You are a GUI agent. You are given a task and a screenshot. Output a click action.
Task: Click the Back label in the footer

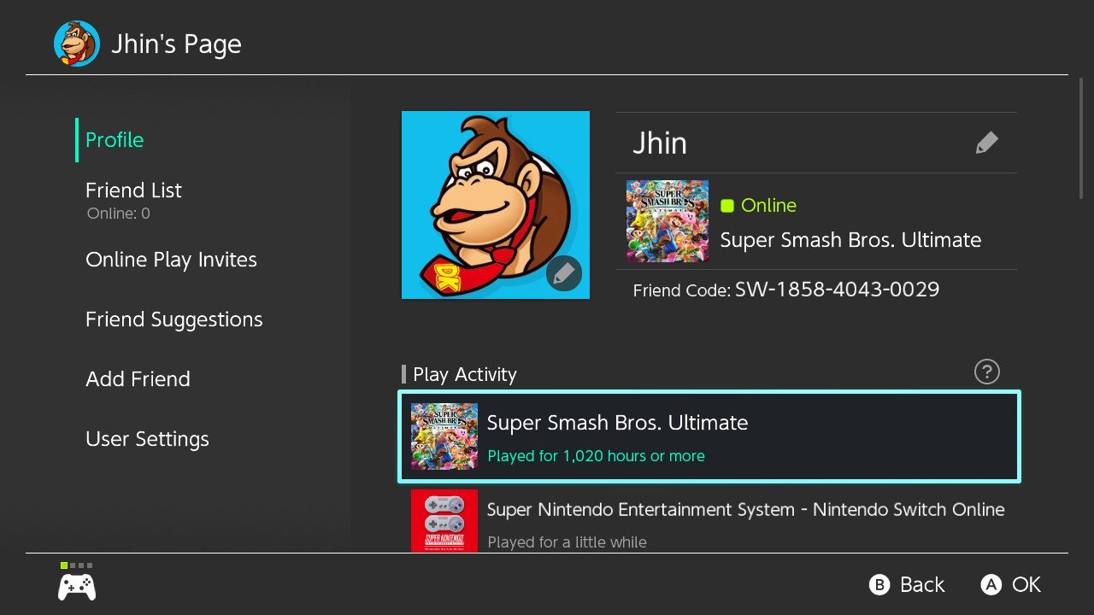(922, 585)
